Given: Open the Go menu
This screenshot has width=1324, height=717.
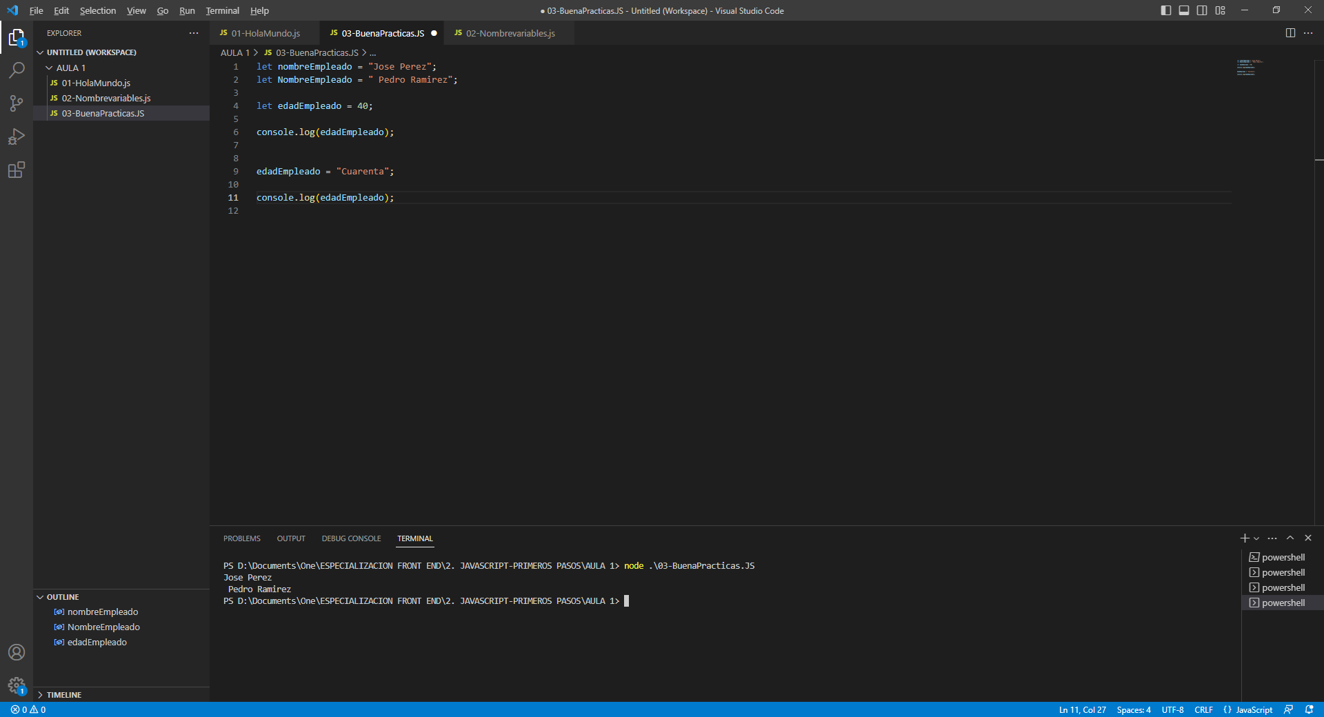Looking at the screenshot, I should point(163,10).
